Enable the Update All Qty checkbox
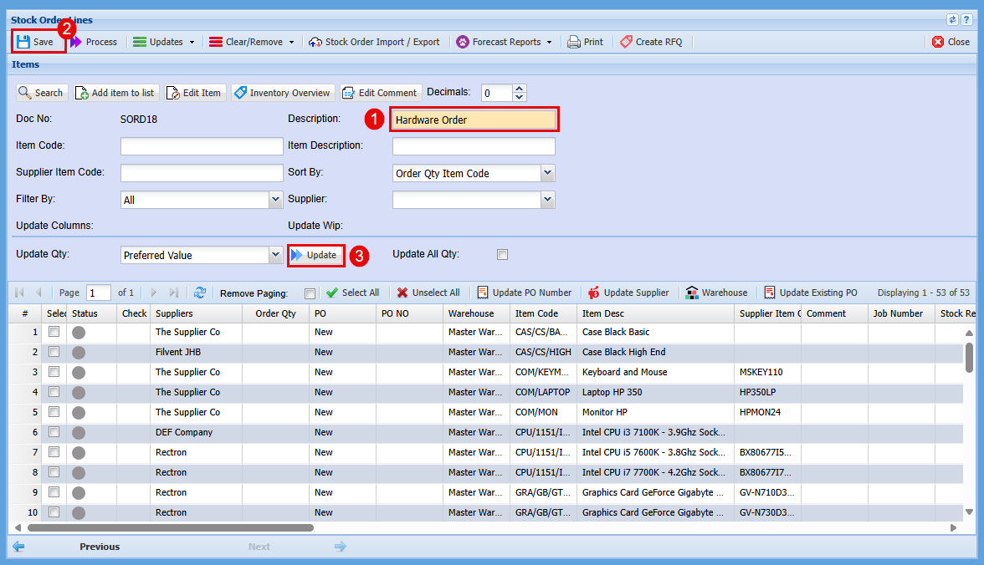984x565 pixels. click(502, 255)
